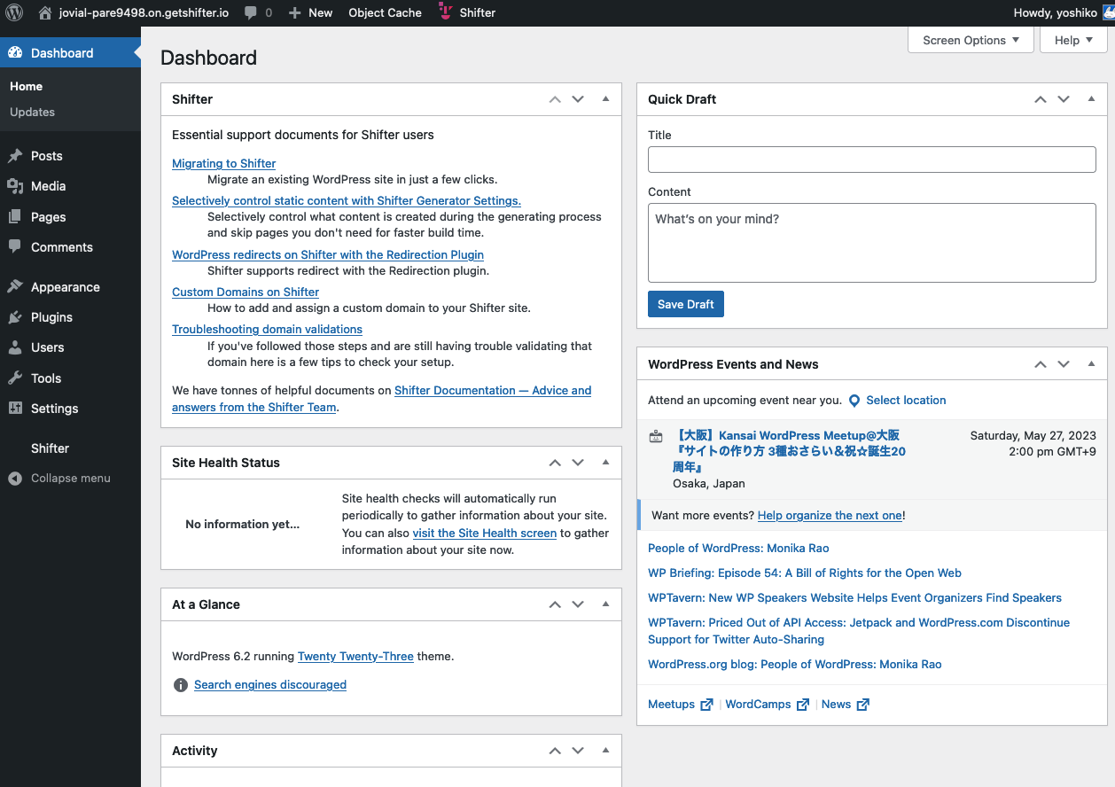1115x787 pixels.
Task: Open the Twenty Twenty-Three theme link
Action: (355, 657)
